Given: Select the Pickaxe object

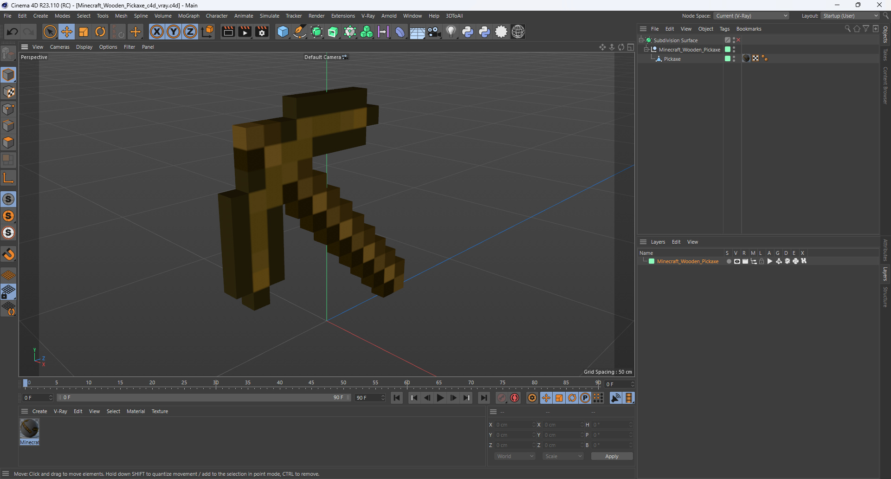Looking at the screenshot, I should [672, 59].
